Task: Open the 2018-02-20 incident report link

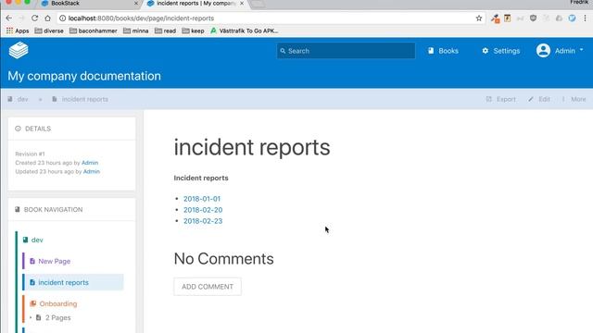Action: pyautogui.click(x=203, y=210)
